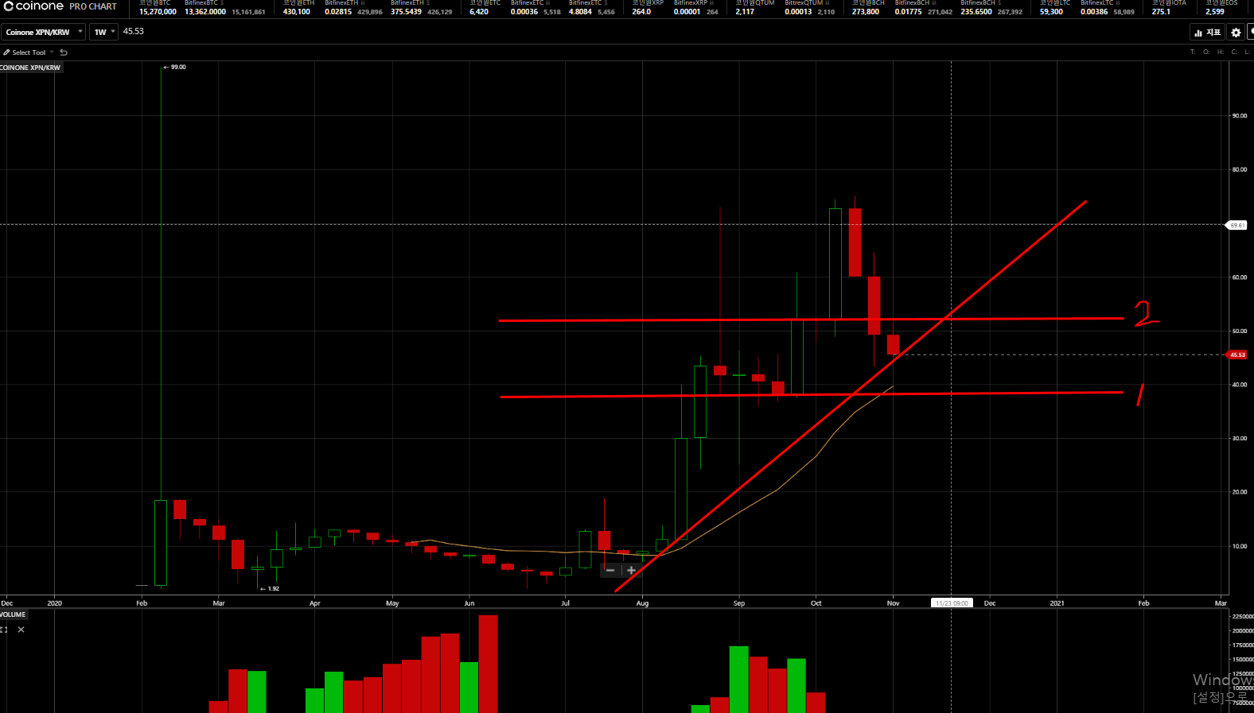Open the 1W timeframe dropdown
The width and height of the screenshot is (1254, 713).
tap(103, 32)
